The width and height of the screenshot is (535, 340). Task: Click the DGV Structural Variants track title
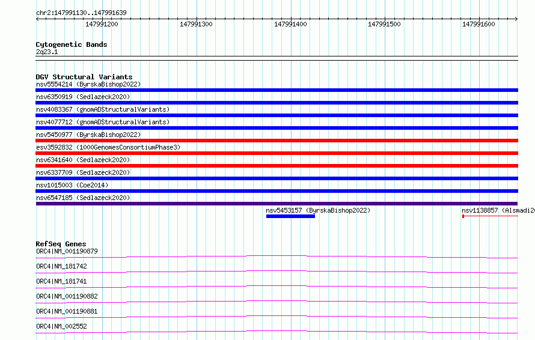(84, 77)
